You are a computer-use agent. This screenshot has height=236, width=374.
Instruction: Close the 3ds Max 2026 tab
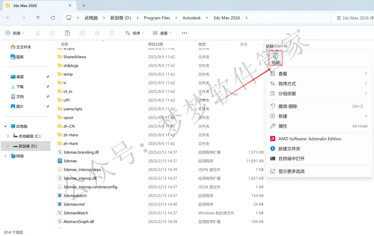[x=70, y=5]
